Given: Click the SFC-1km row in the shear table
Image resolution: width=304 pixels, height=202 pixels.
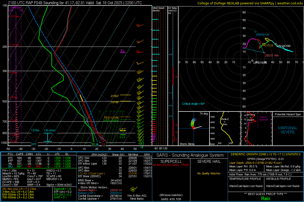Looking at the screenshot, I should point(115,158).
